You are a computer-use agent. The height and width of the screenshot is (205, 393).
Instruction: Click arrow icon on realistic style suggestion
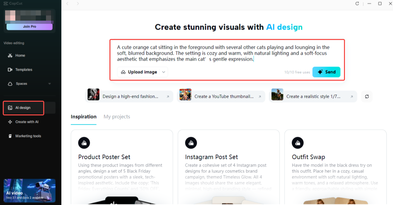click(x=352, y=97)
